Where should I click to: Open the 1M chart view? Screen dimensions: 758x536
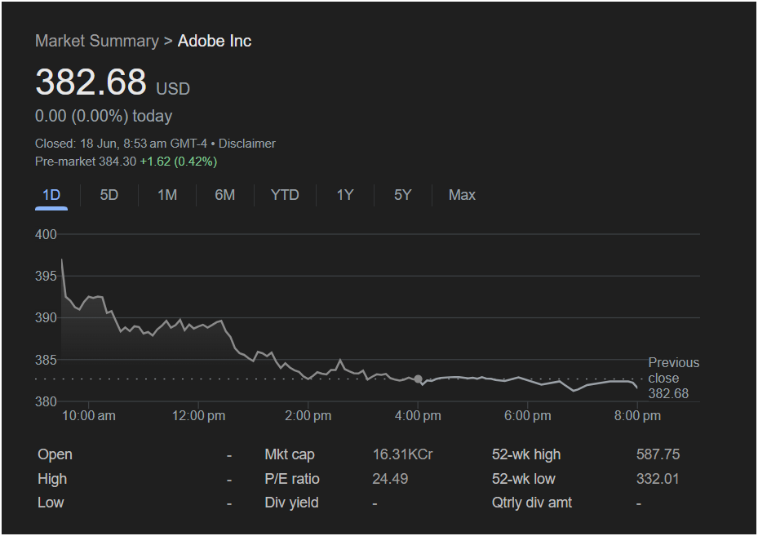click(167, 195)
